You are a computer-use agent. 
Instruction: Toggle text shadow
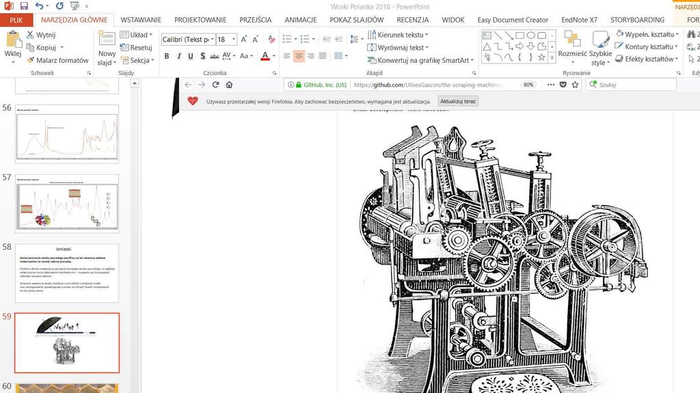202,56
